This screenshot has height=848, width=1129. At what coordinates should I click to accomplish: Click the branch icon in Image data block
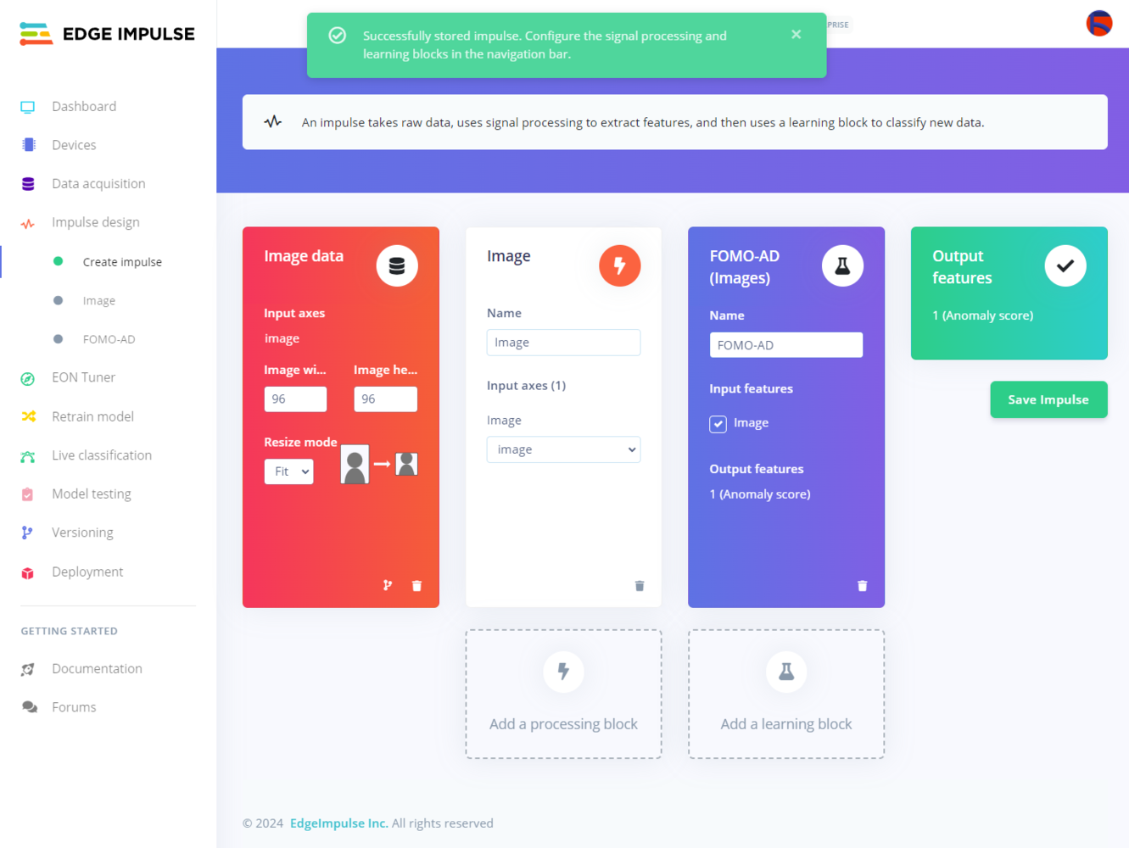click(388, 585)
